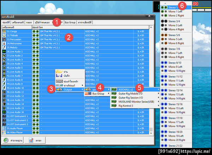The height and width of the screenshot is (155, 212).
Task: Click the ช่องลำโพง column header
Action: pyautogui.click(x=90, y=27)
